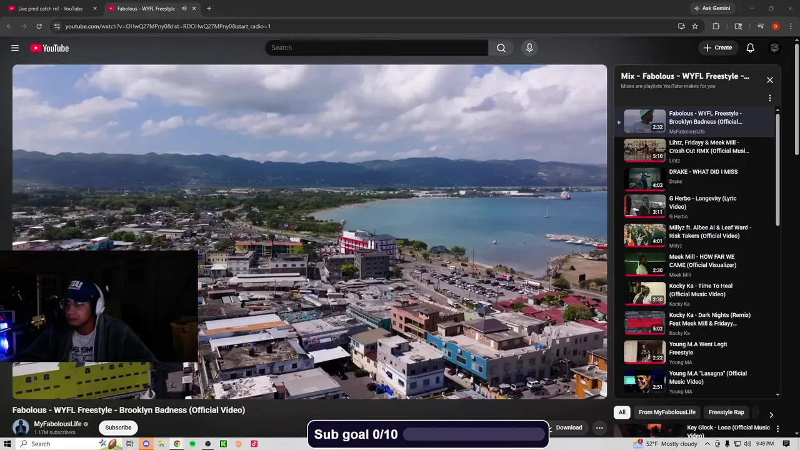This screenshot has width=800, height=450.
Task: Select the From MyFabolousLife chip
Action: [667, 412]
